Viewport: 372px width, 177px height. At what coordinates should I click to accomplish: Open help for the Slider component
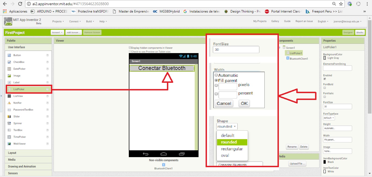point(47,117)
